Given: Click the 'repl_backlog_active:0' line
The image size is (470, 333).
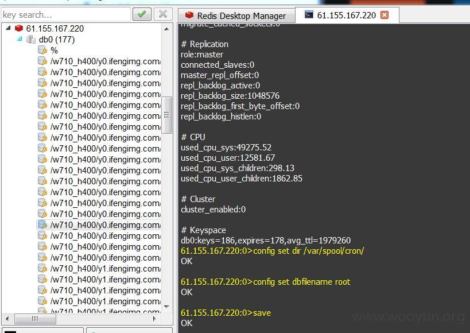Looking at the screenshot, I should [220, 86].
